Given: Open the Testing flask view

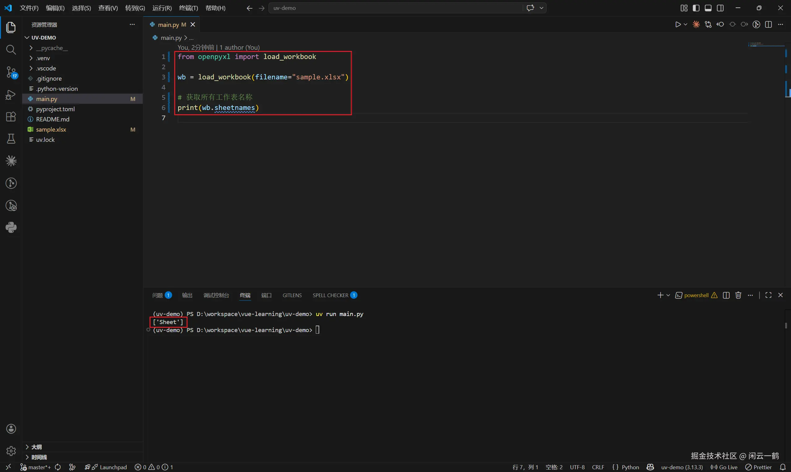Looking at the screenshot, I should (11, 139).
